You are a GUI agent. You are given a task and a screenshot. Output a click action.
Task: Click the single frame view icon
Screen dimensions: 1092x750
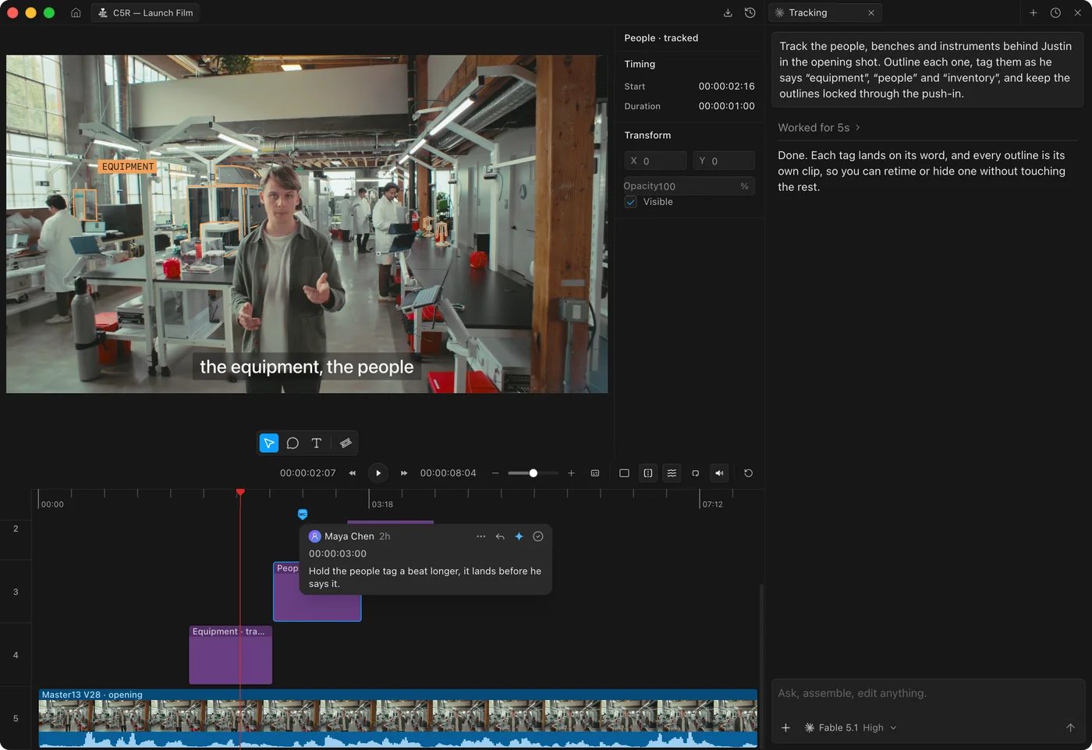(624, 473)
